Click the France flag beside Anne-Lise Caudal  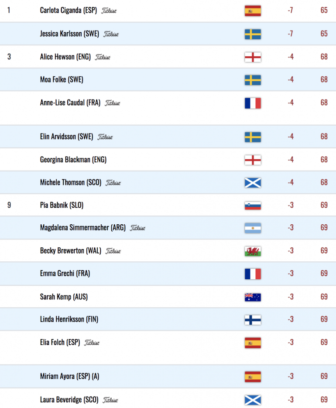click(253, 103)
